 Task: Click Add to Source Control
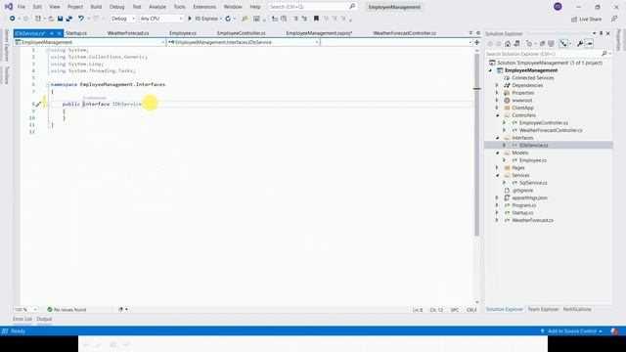point(571,331)
